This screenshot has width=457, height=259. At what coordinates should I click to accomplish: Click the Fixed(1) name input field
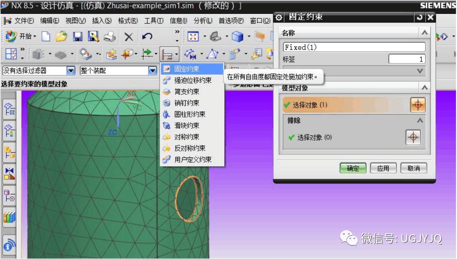point(354,47)
